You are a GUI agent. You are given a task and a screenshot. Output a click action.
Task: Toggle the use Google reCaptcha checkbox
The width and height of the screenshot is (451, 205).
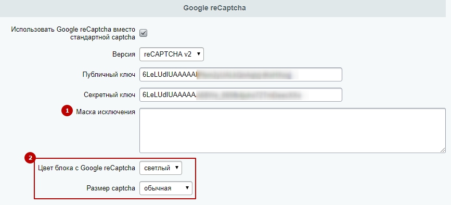tap(143, 33)
